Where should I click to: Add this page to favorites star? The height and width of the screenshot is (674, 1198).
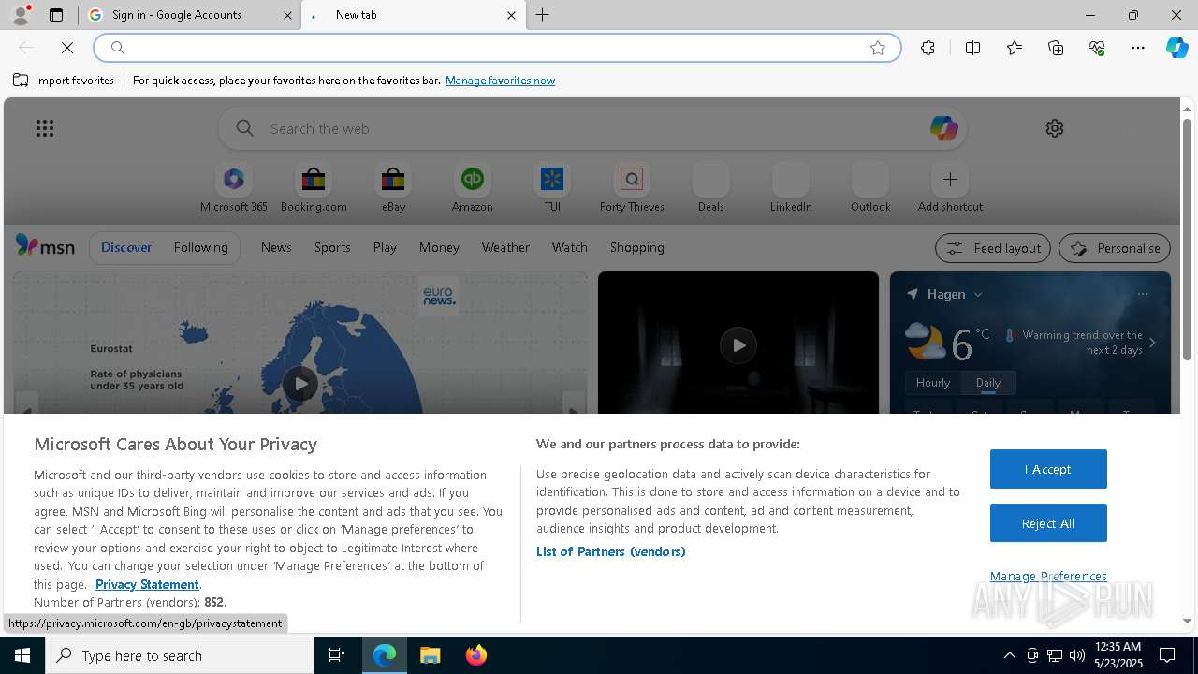878,48
